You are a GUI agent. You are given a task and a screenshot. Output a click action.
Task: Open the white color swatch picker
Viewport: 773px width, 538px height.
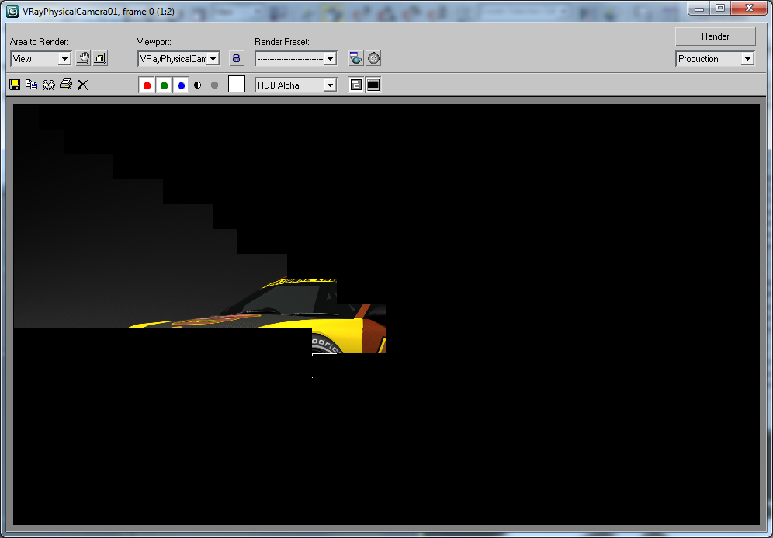(237, 84)
